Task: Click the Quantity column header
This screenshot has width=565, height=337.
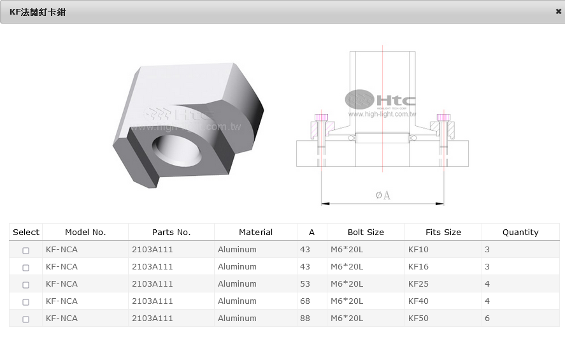Action: pyautogui.click(x=520, y=233)
